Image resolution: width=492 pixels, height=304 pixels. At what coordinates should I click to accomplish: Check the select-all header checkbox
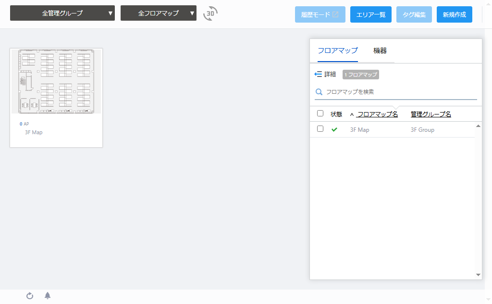point(320,114)
